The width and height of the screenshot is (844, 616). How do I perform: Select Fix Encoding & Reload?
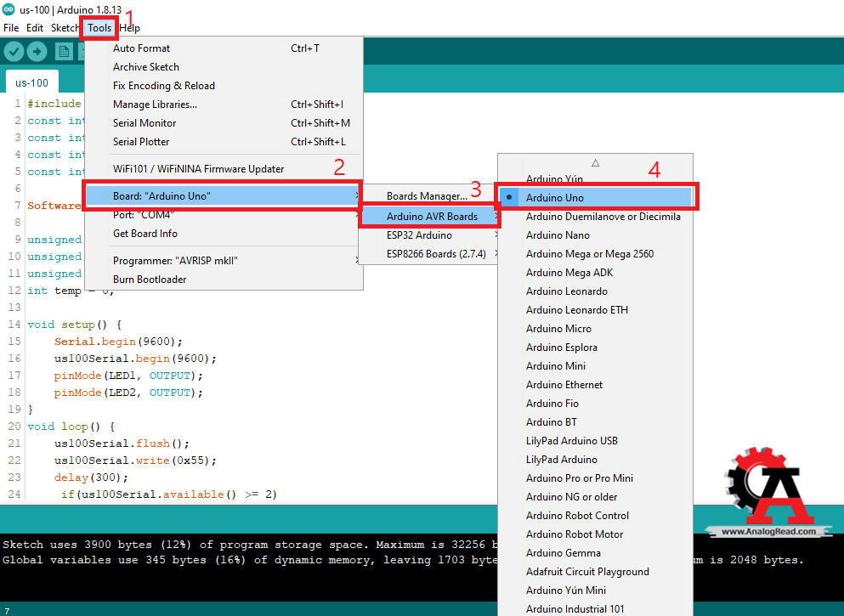click(224, 86)
